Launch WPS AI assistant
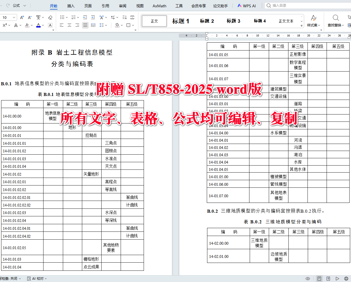 [x=247, y=6]
